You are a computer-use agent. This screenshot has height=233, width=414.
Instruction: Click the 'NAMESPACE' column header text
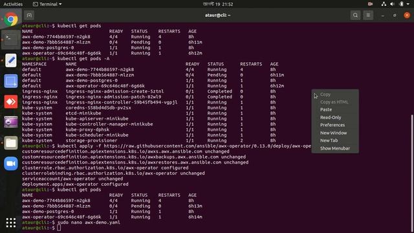(x=34, y=64)
